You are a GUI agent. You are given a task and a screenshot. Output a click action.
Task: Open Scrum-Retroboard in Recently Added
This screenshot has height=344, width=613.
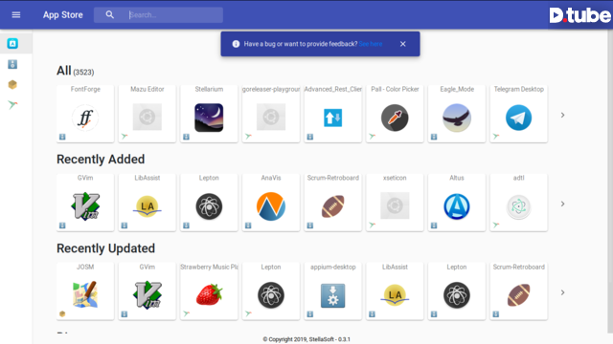pos(332,203)
